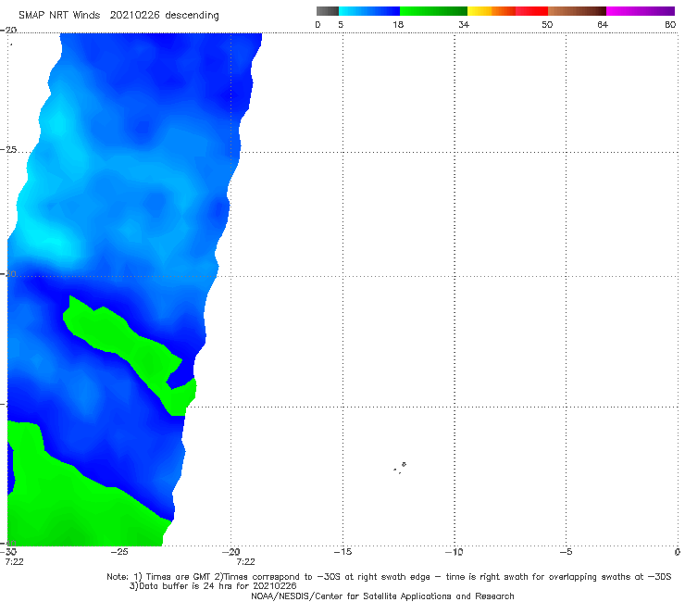This screenshot has height=602, width=685.
Task: Click the longitude axis label '-25'
Action: pyautogui.click(x=118, y=552)
